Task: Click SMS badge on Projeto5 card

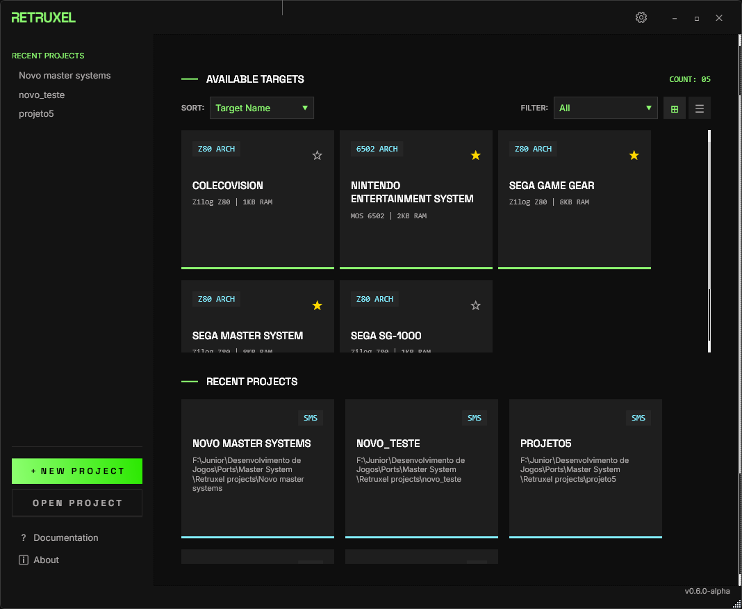Action: (638, 418)
